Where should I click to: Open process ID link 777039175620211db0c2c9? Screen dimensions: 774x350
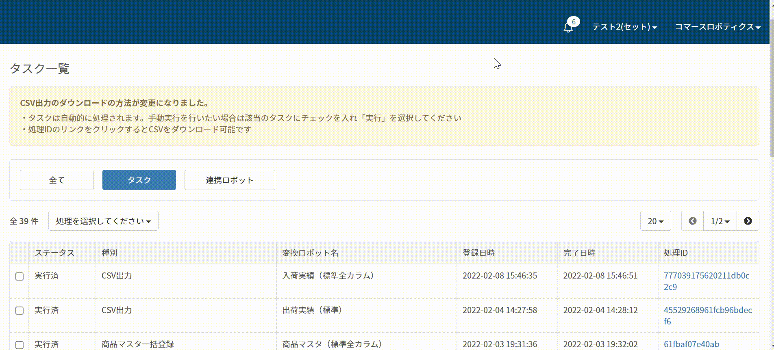click(707, 281)
